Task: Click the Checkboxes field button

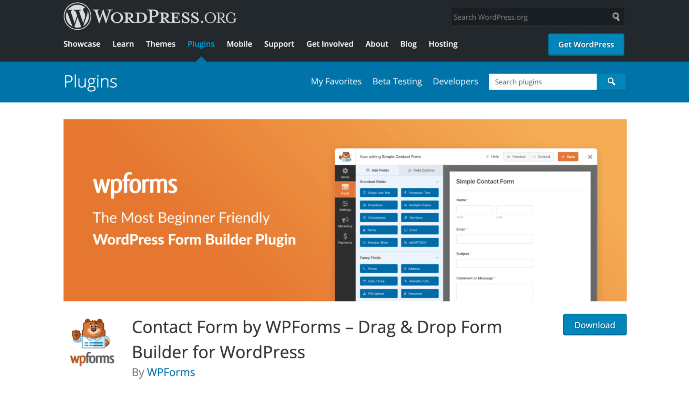Action: click(378, 217)
